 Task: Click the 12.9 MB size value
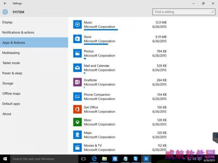161,22
